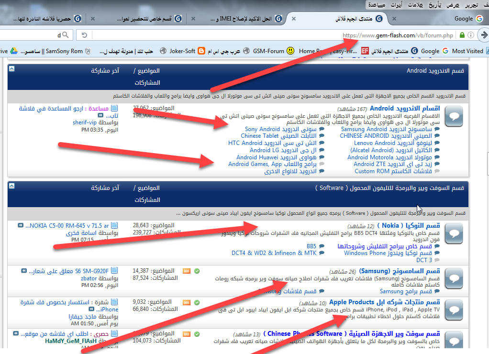Click the RSS icon in the Apple Products row
Viewport: 489px width, 354px height.
click(187, 302)
